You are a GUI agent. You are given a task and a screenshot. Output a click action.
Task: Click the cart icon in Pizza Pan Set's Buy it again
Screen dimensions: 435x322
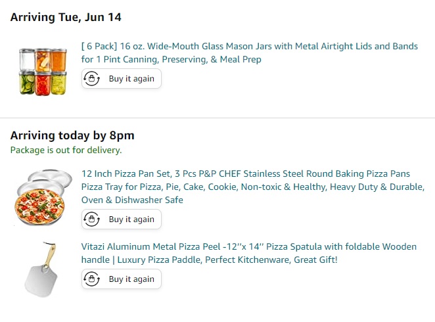coord(92,219)
